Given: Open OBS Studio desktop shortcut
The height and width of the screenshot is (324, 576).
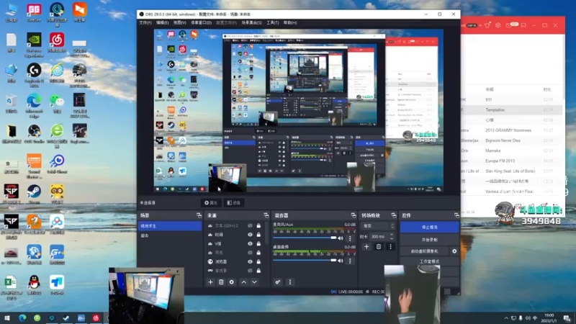Looking at the screenshot, I should [x=34, y=134].
